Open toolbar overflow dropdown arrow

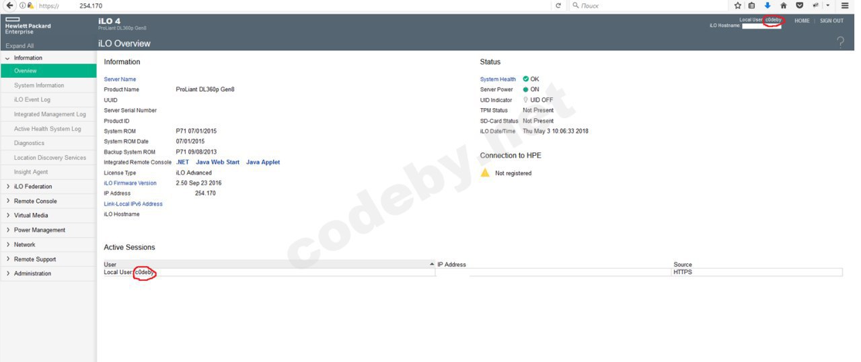tap(828, 5)
